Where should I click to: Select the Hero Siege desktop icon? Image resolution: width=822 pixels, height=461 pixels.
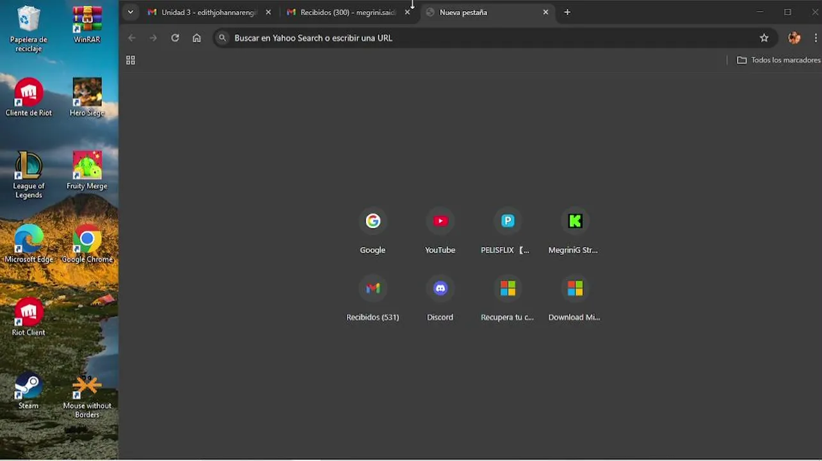87,97
